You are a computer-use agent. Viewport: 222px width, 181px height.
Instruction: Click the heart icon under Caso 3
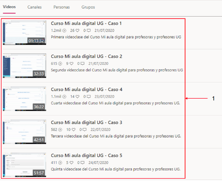coord(74,129)
